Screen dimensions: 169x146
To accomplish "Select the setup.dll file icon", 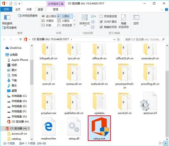I will (x=74, y=126).
